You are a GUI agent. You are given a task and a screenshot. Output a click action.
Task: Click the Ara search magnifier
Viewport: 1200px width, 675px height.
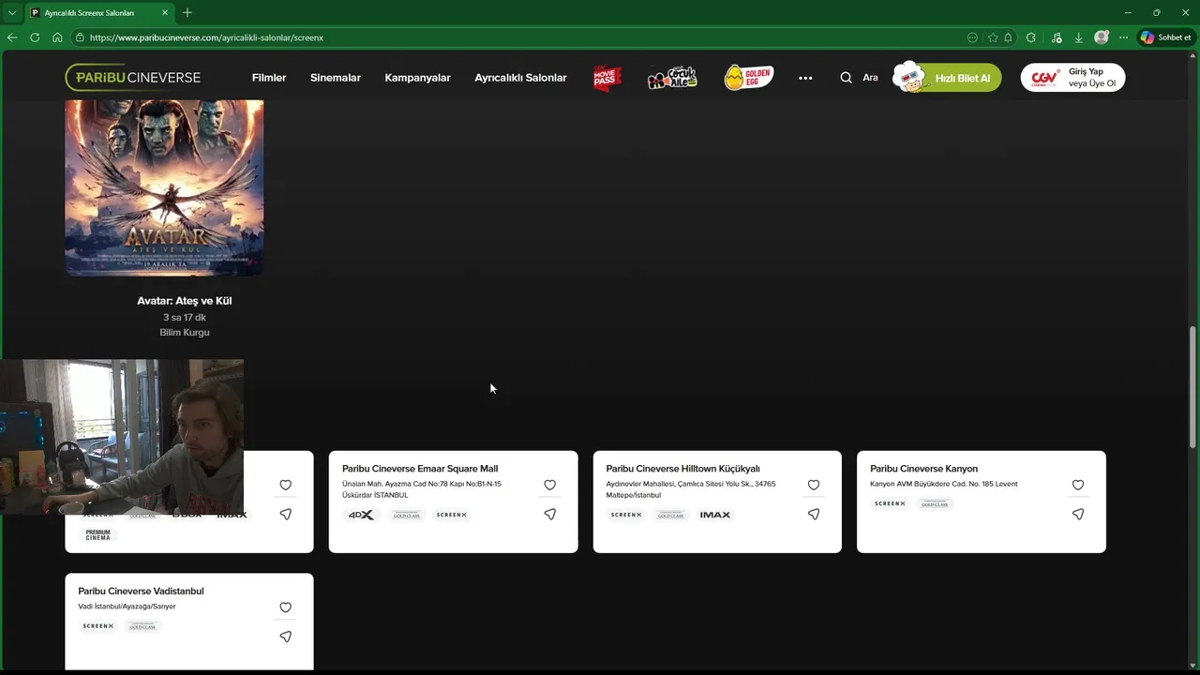point(846,78)
